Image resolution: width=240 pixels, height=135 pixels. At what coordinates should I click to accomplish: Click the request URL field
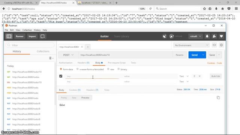126,55
